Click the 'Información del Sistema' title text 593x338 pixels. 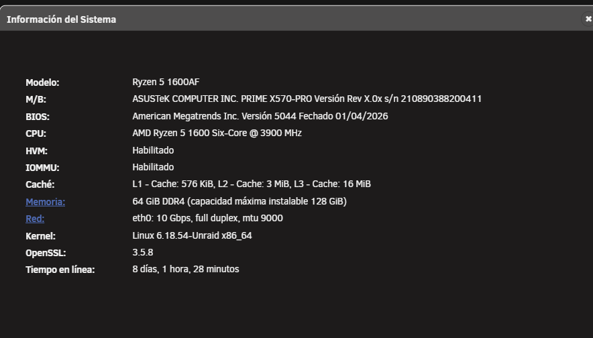(x=61, y=19)
